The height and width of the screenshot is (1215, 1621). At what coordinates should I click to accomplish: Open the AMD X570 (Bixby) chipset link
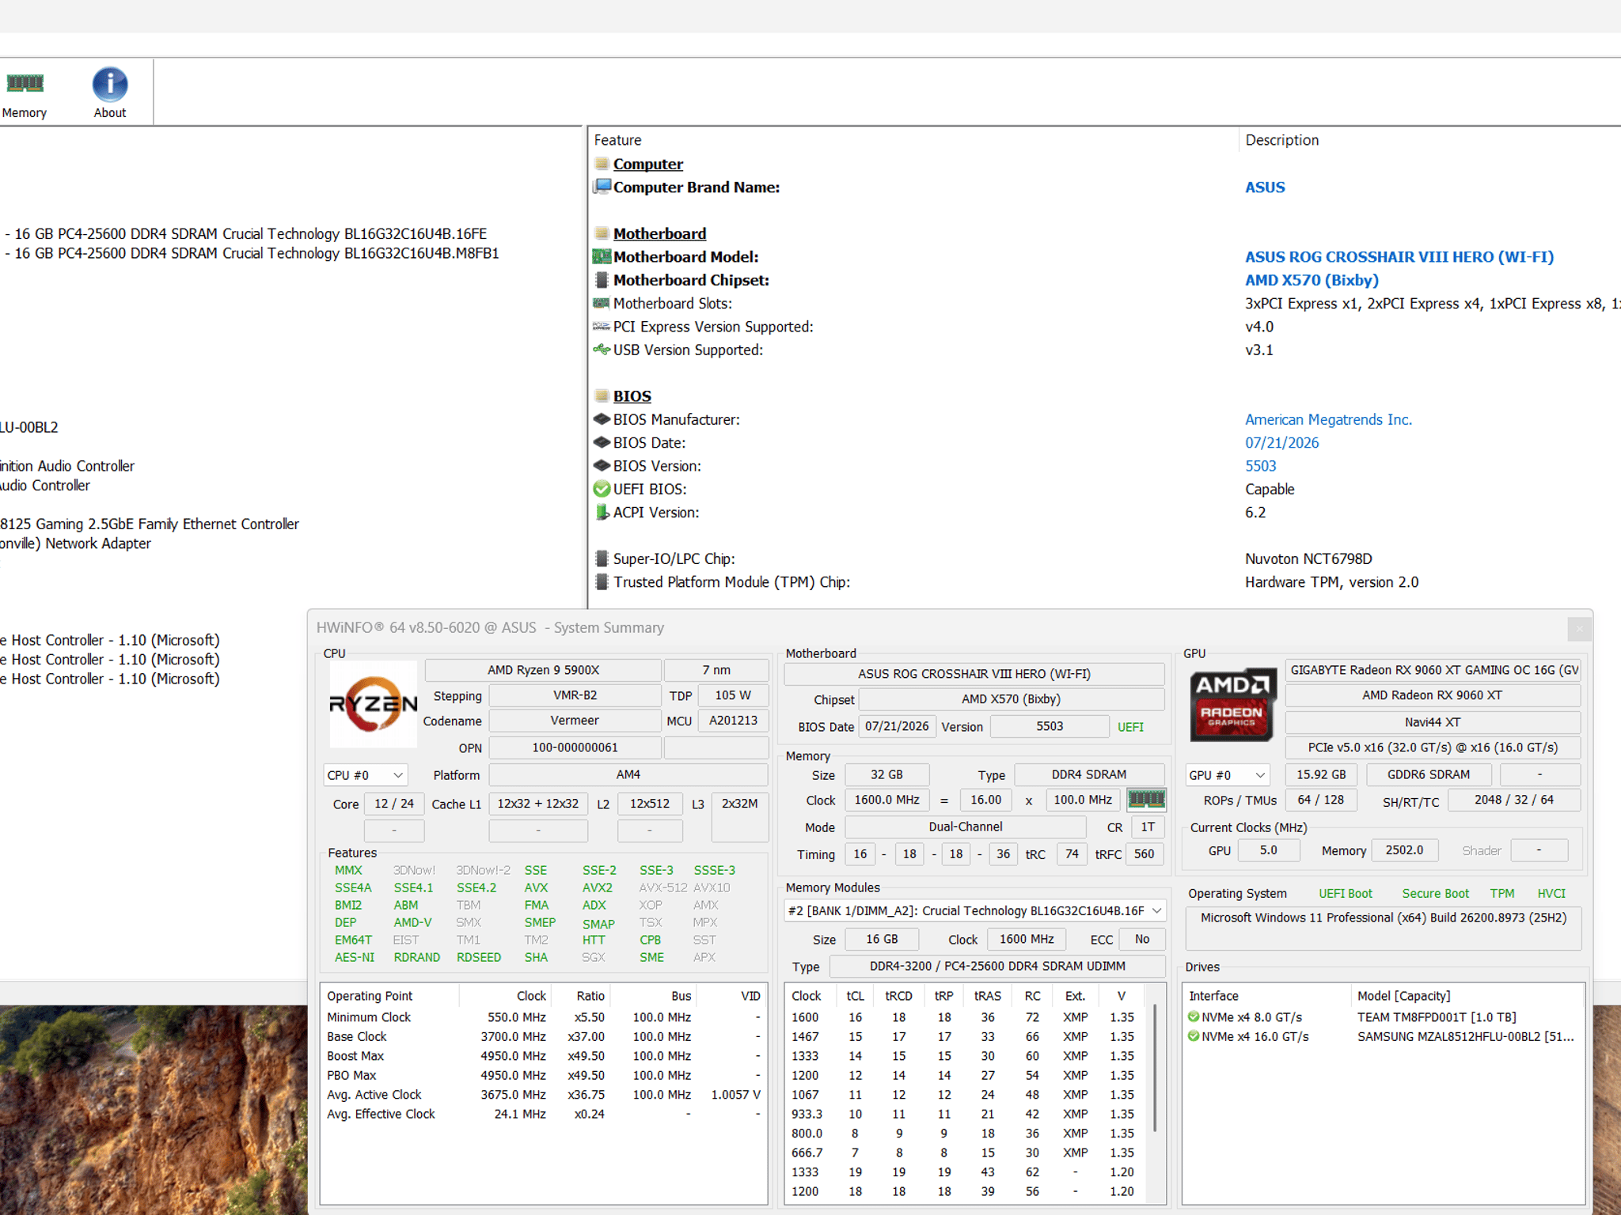pos(1312,280)
